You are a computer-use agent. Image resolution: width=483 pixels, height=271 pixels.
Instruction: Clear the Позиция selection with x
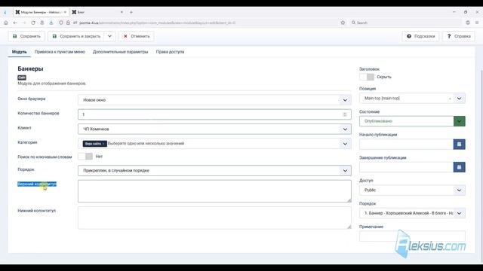point(450,99)
